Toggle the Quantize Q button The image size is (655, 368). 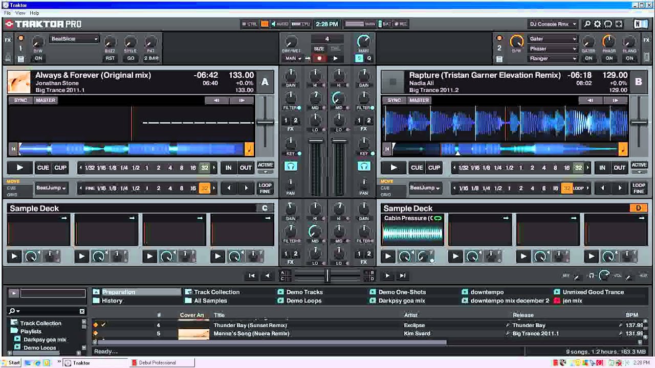pos(368,58)
